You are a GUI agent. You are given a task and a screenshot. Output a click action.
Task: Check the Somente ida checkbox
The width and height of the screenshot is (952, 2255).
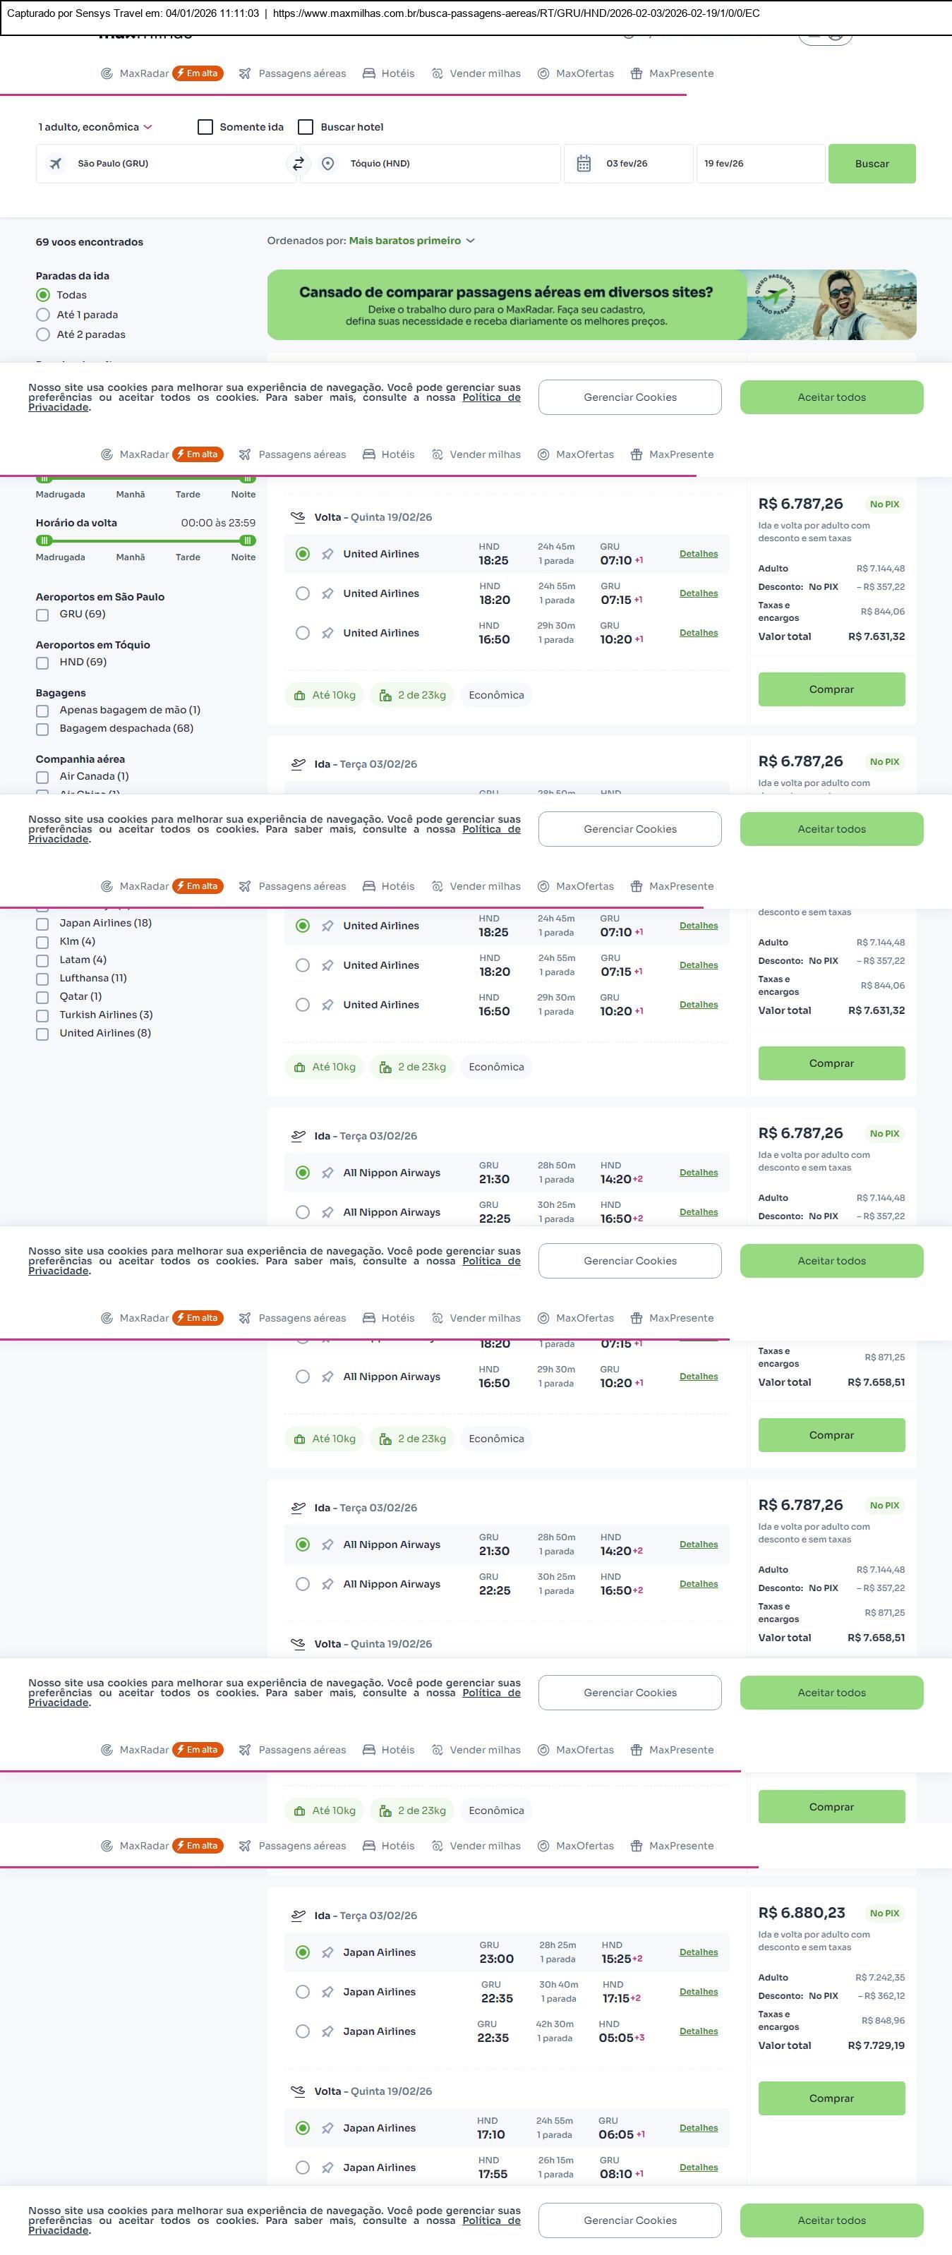click(x=206, y=127)
